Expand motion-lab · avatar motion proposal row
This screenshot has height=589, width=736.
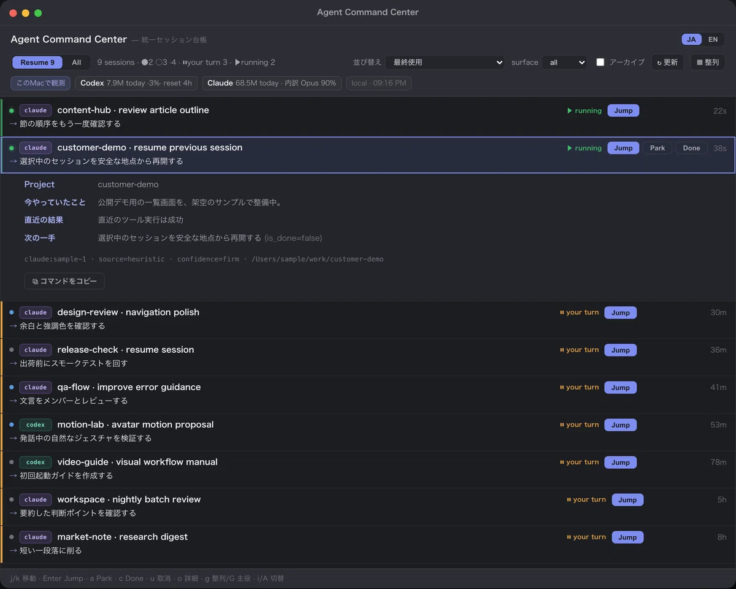tap(368, 431)
